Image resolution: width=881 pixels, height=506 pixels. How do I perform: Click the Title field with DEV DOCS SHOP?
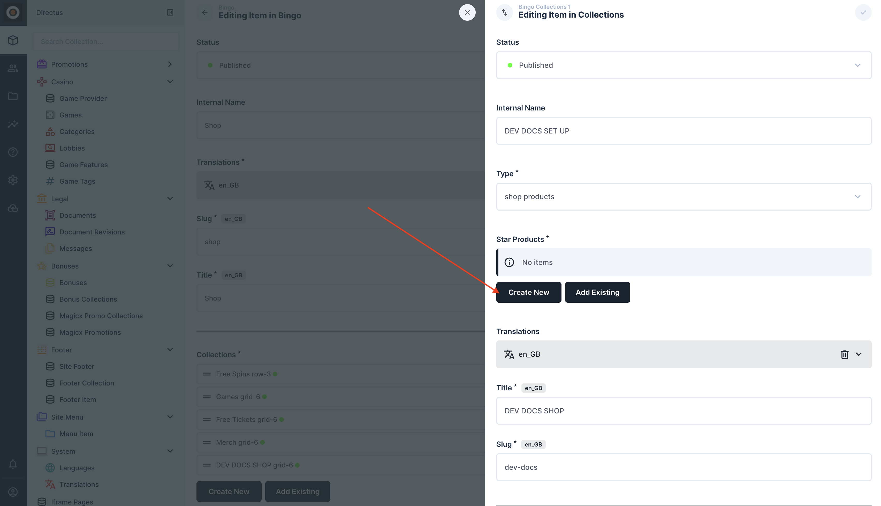coord(683,411)
